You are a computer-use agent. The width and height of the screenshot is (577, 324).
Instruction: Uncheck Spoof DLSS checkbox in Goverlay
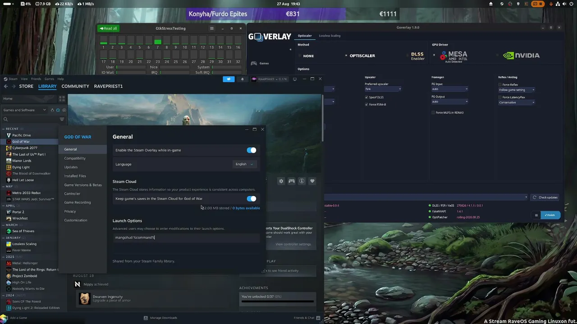click(366, 97)
